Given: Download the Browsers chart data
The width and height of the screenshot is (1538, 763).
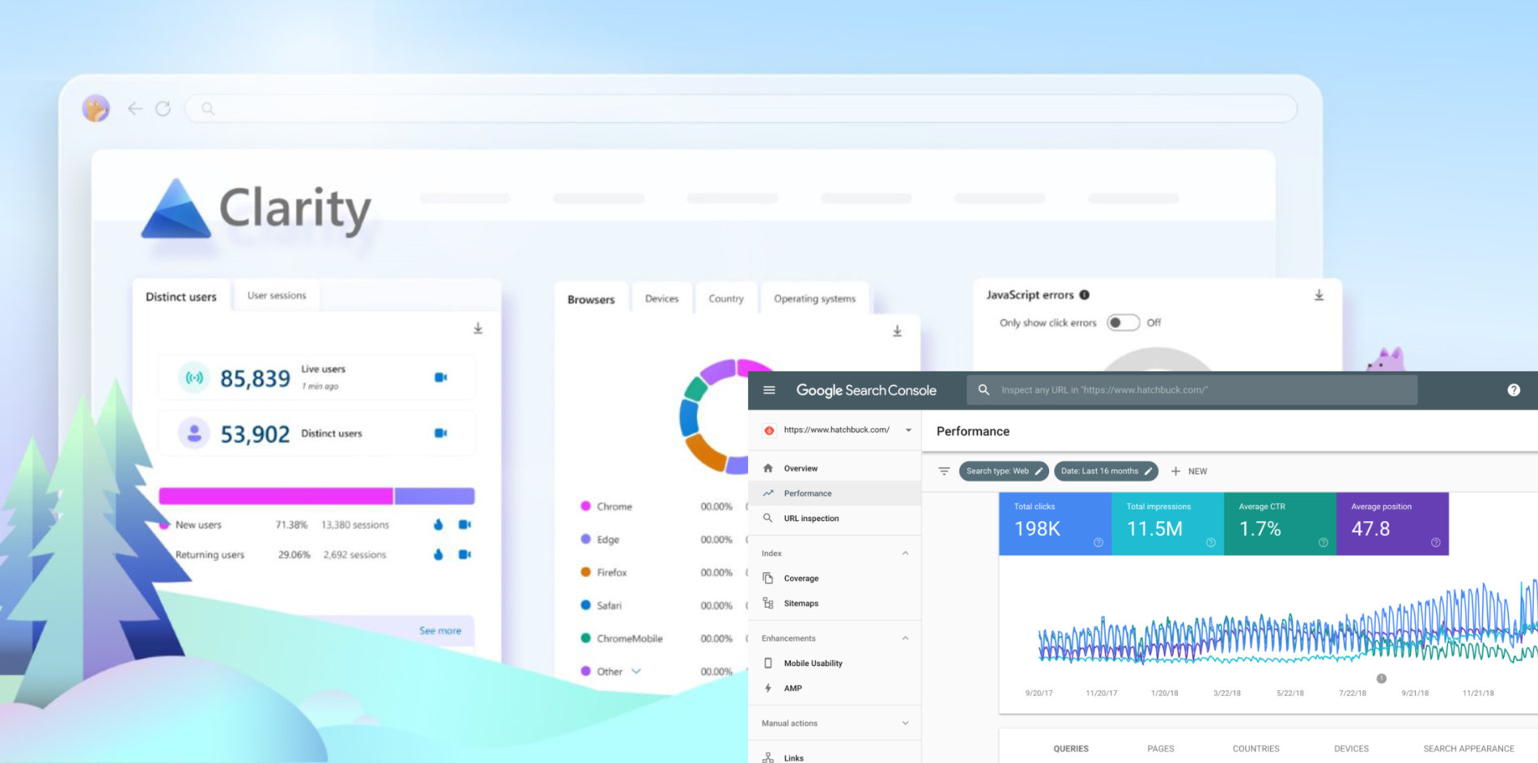Looking at the screenshot, I should click(897, 331).
